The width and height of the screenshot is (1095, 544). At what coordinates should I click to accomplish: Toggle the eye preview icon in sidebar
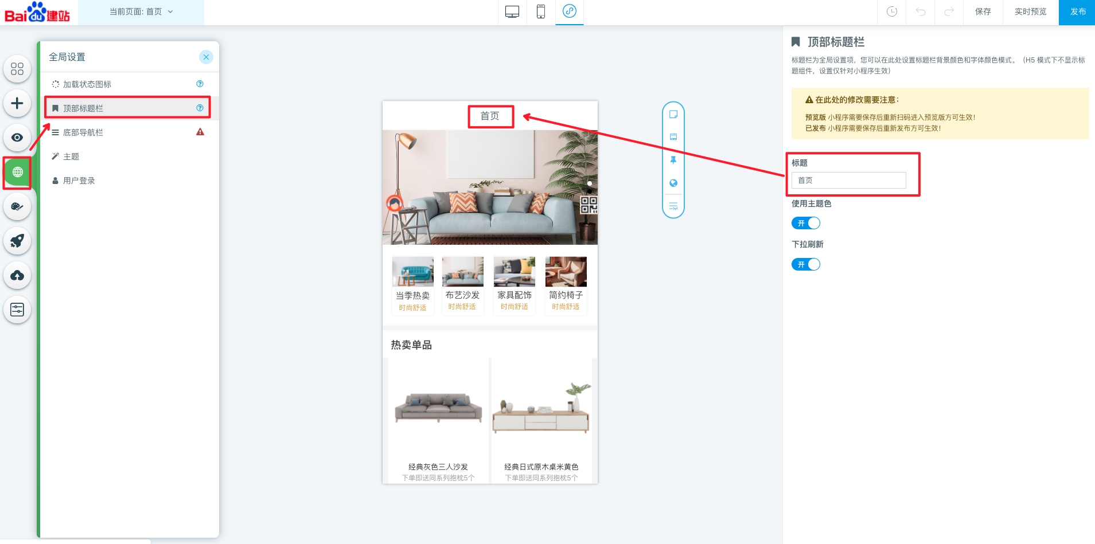coord(17,138)
